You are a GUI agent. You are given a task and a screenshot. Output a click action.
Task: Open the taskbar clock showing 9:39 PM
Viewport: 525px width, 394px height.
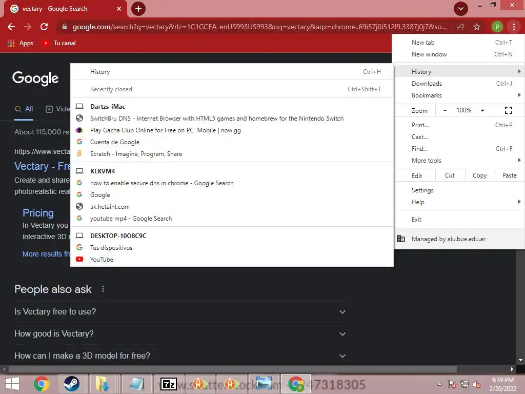click(x=502, y=384)
